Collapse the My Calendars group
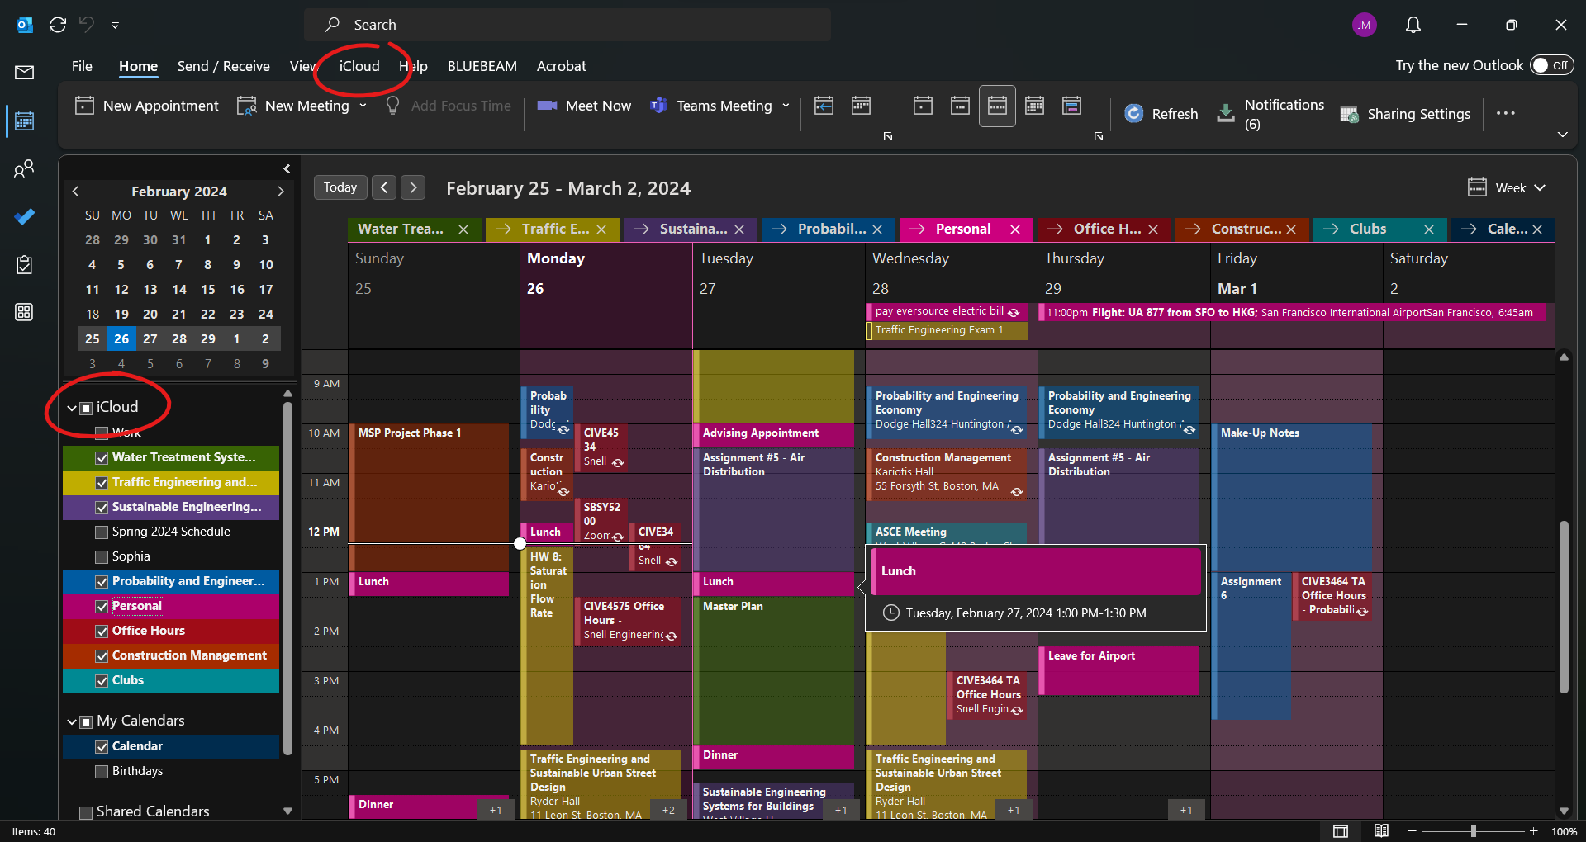Image resolution: width=1586 pixels, height=842 pixels. click(x=72, y=721)
